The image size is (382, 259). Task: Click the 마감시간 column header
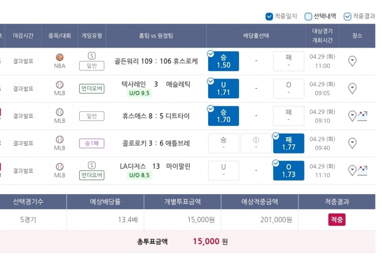[x=23, y=35]
